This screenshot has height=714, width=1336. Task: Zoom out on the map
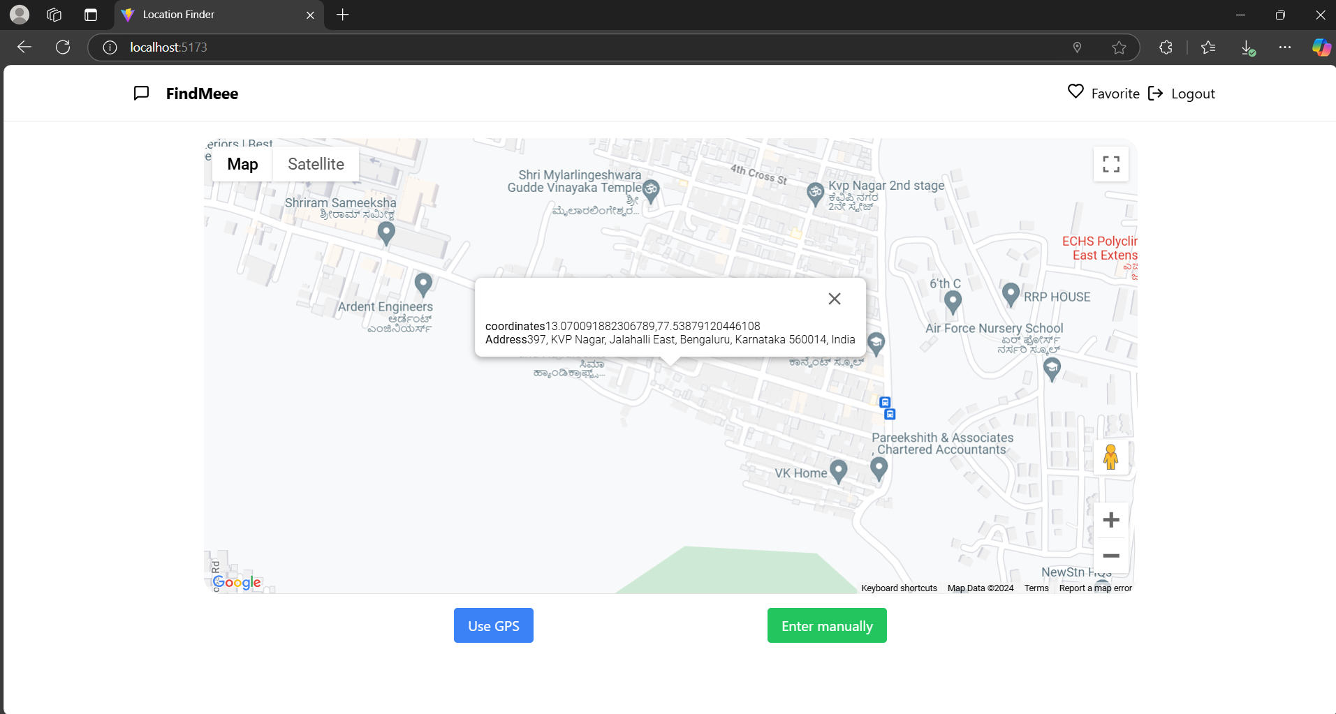click(x=1111, y=556)
